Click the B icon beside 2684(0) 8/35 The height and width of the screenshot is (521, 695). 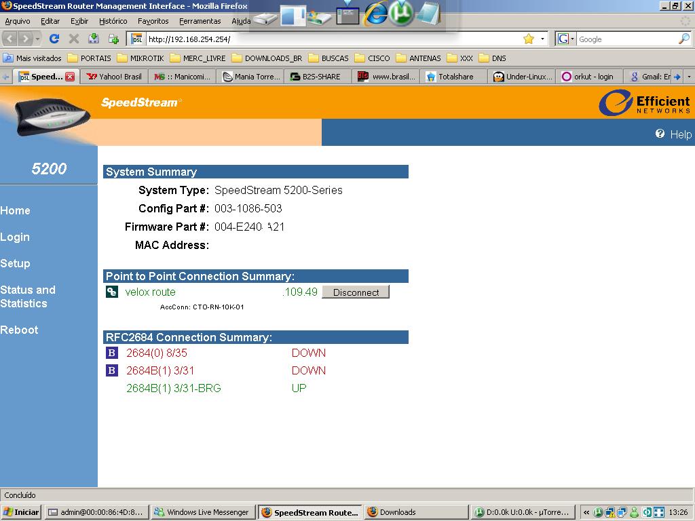(112, 353)
